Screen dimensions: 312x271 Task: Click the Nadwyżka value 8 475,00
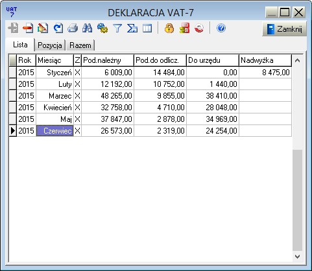point(276,73)
